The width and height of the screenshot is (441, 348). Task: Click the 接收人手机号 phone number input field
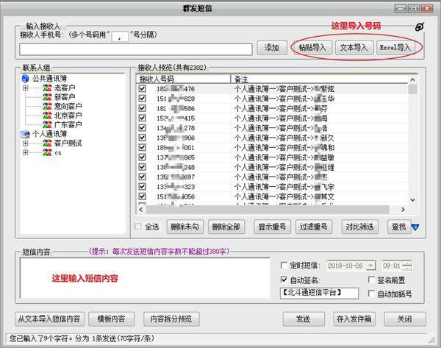(136, 49)
